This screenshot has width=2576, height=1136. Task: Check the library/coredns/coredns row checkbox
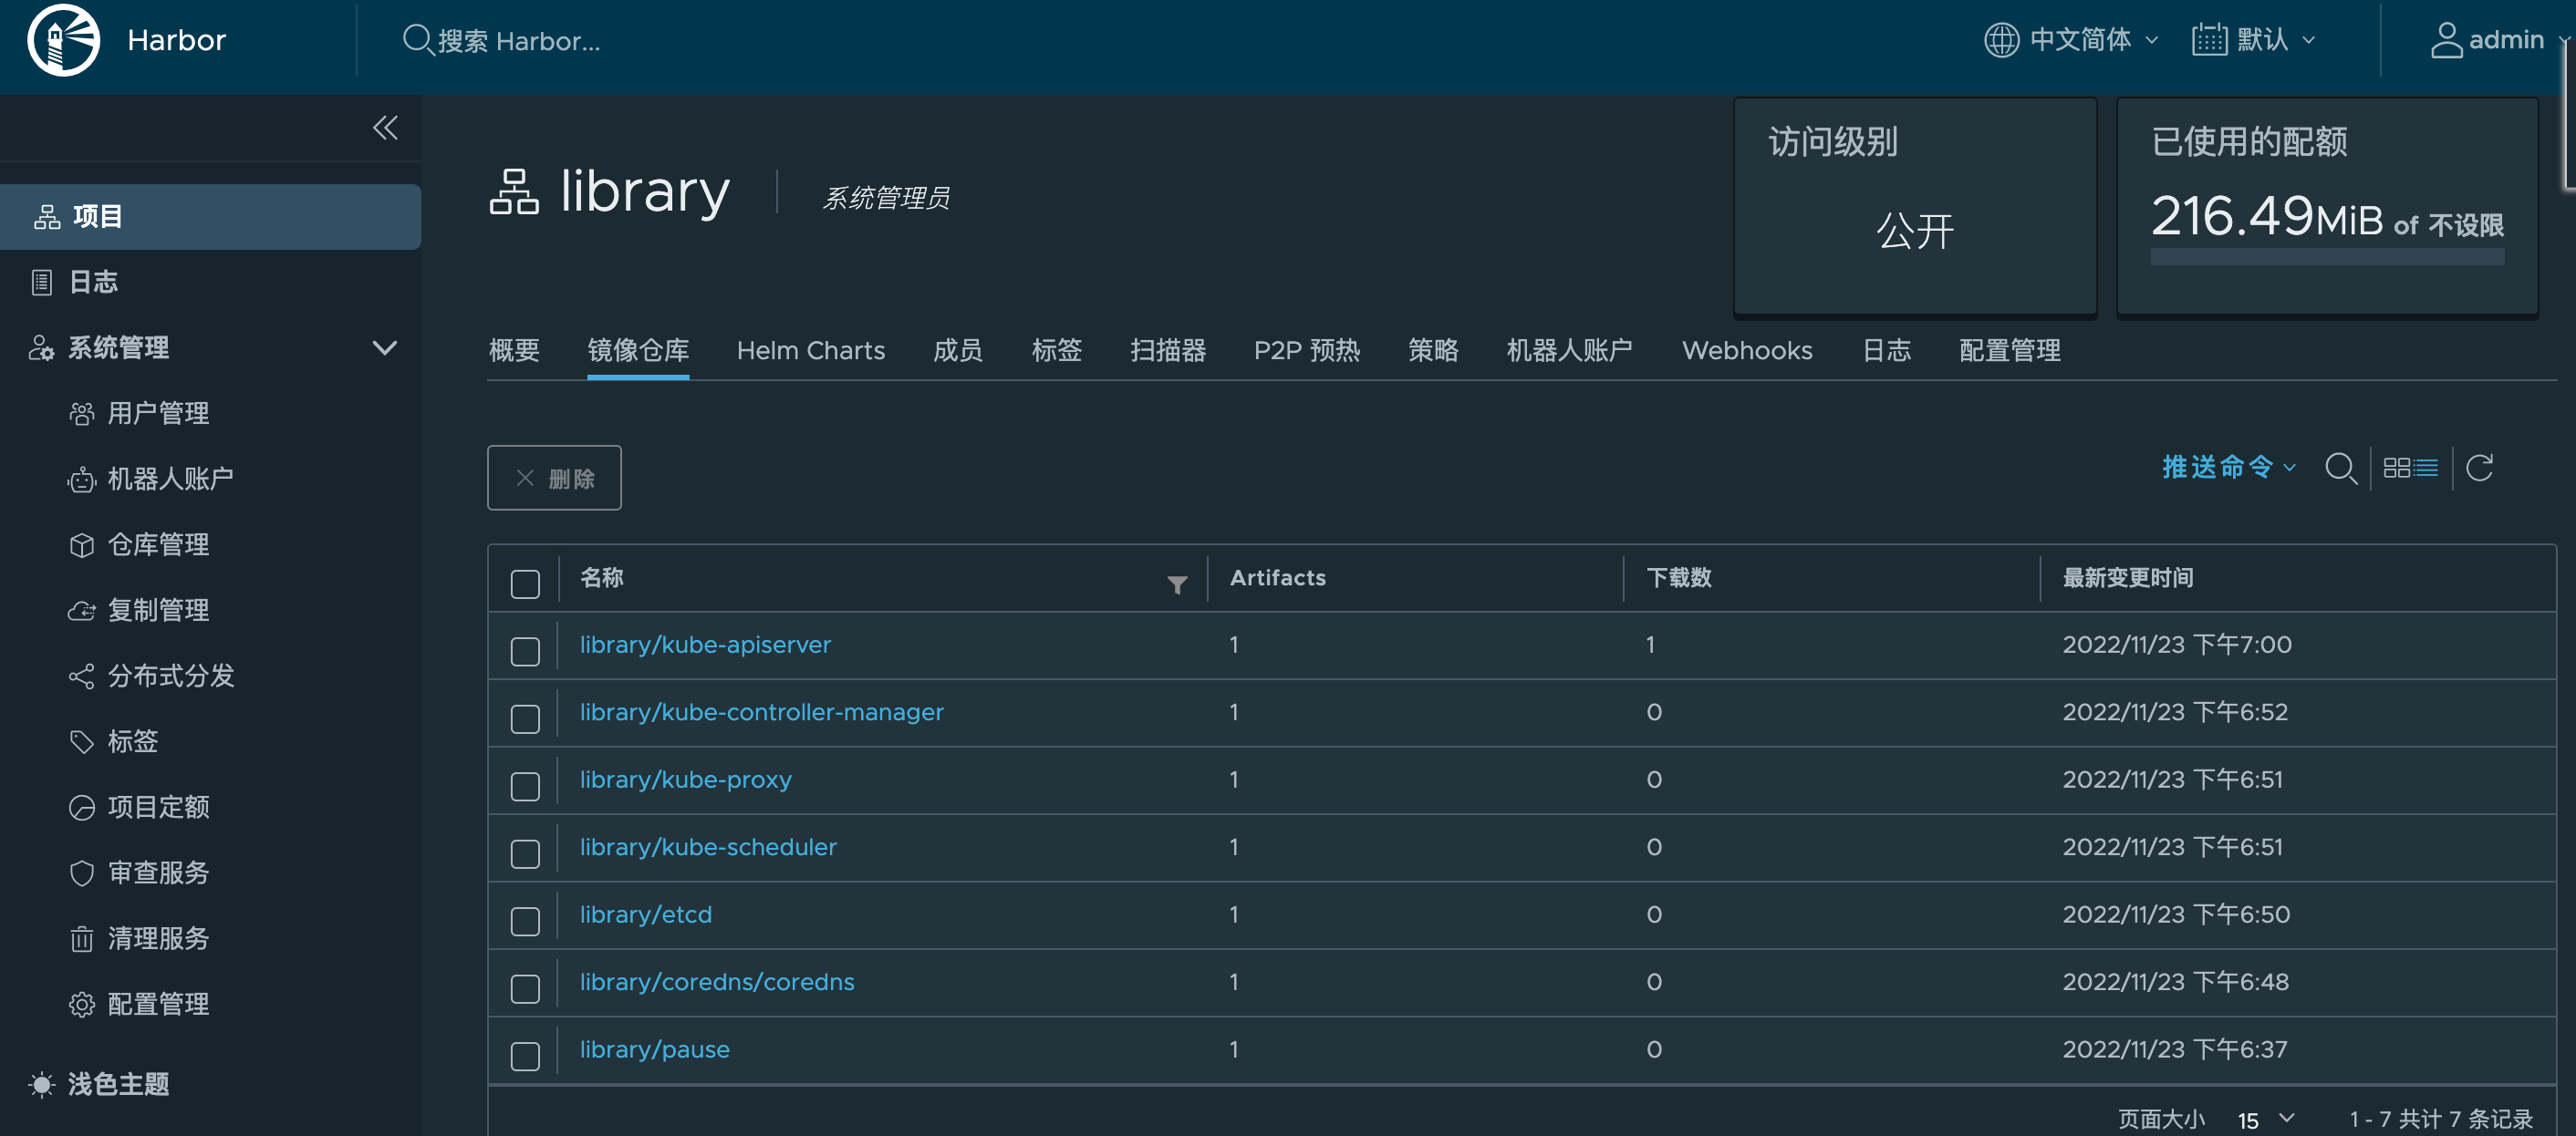coord(525,989)
